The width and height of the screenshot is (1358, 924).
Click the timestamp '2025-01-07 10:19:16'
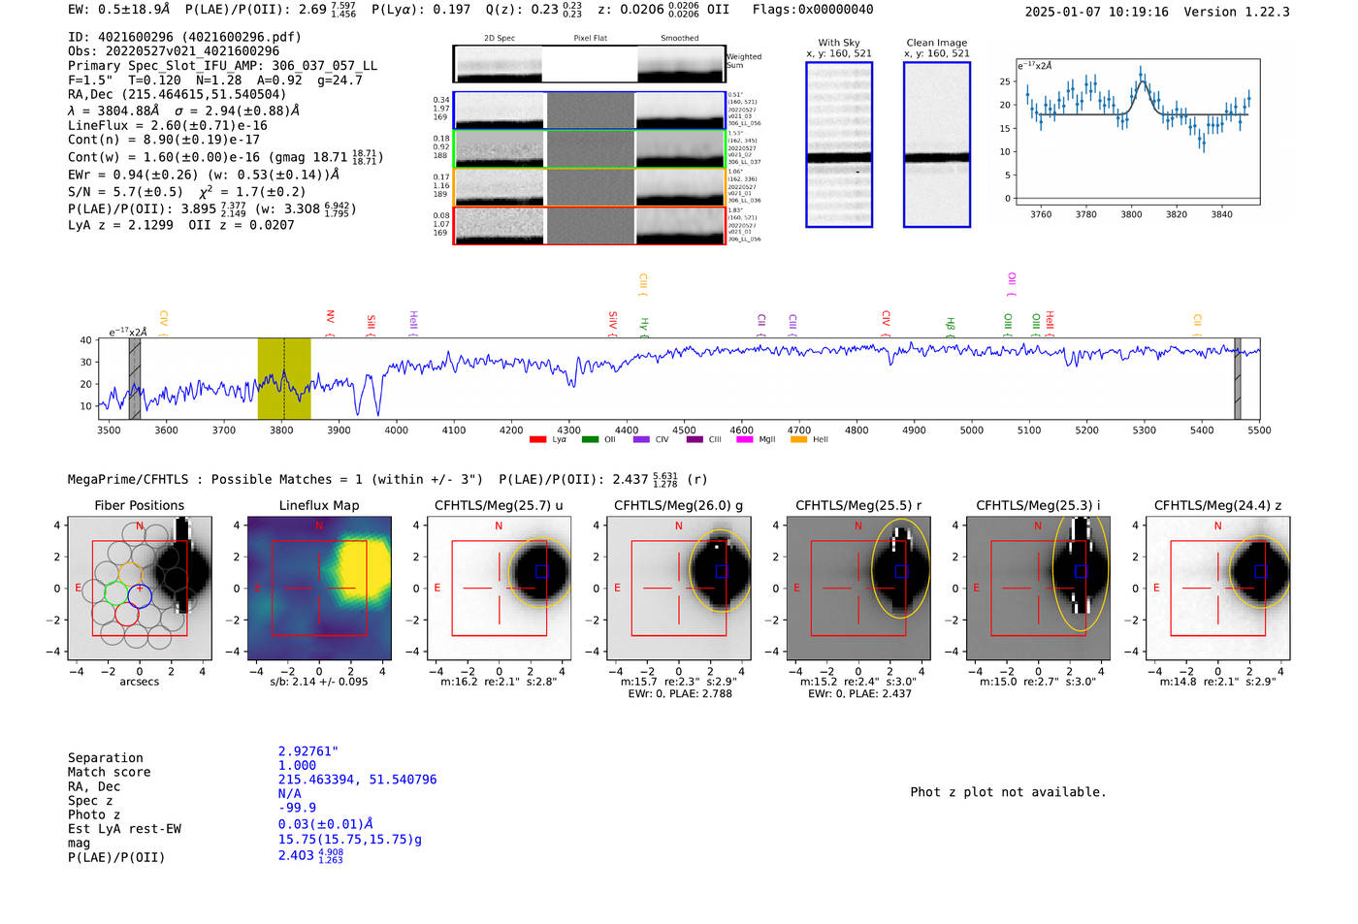coord(1097,12)
